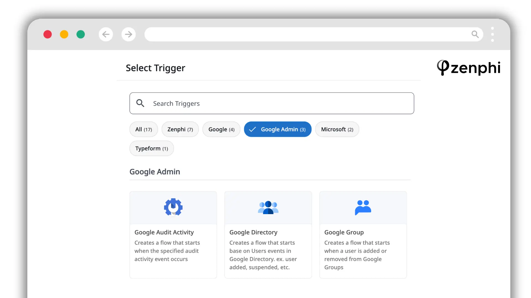Open the browser three-dot menu

coord(492,34)
